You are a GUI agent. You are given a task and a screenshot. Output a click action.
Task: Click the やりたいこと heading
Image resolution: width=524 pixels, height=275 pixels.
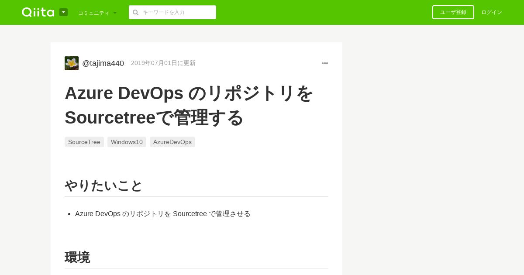104,186
